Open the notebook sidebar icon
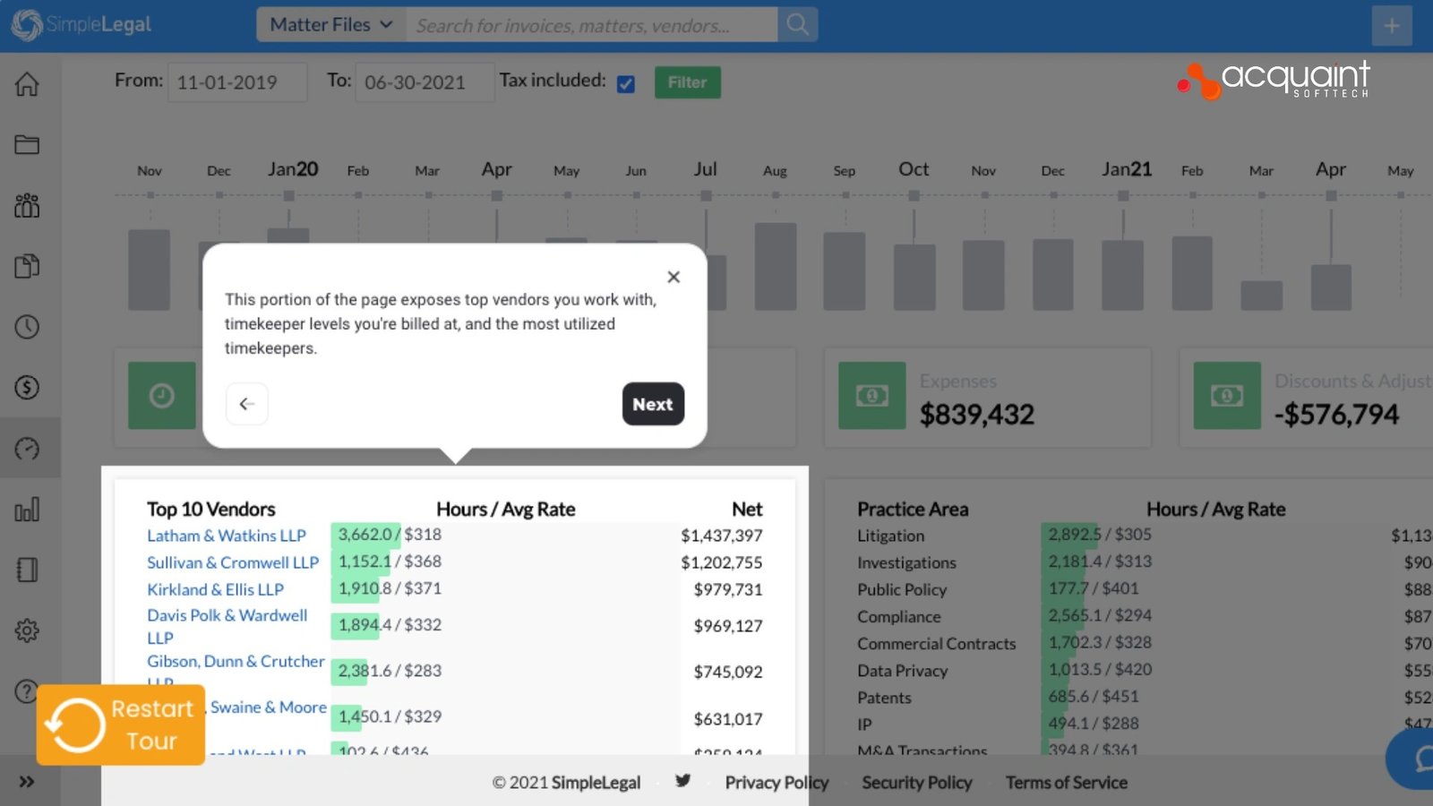This screenshot has width=1433, height=806. (27, 570)
